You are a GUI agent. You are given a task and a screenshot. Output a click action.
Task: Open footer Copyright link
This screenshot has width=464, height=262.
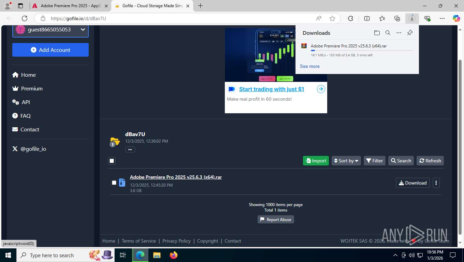coord(207,241)
